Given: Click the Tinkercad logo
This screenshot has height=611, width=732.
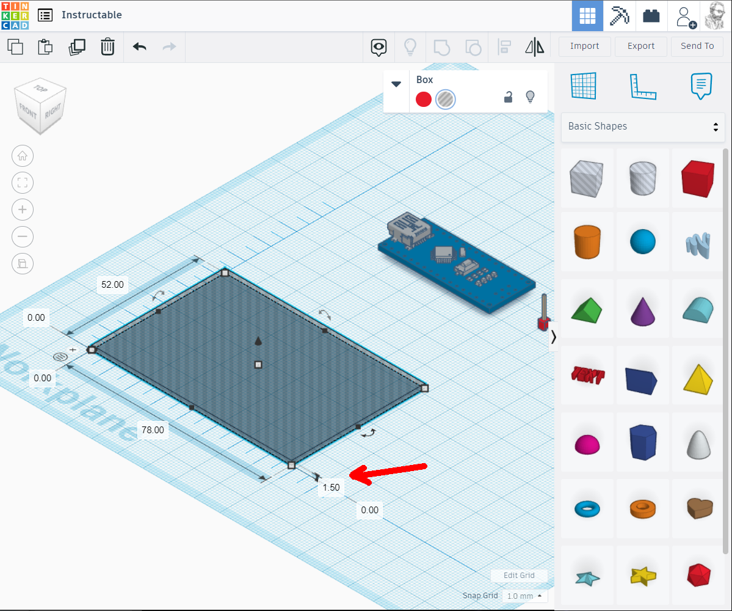Looking at the screenshot, I should [15, 16].
